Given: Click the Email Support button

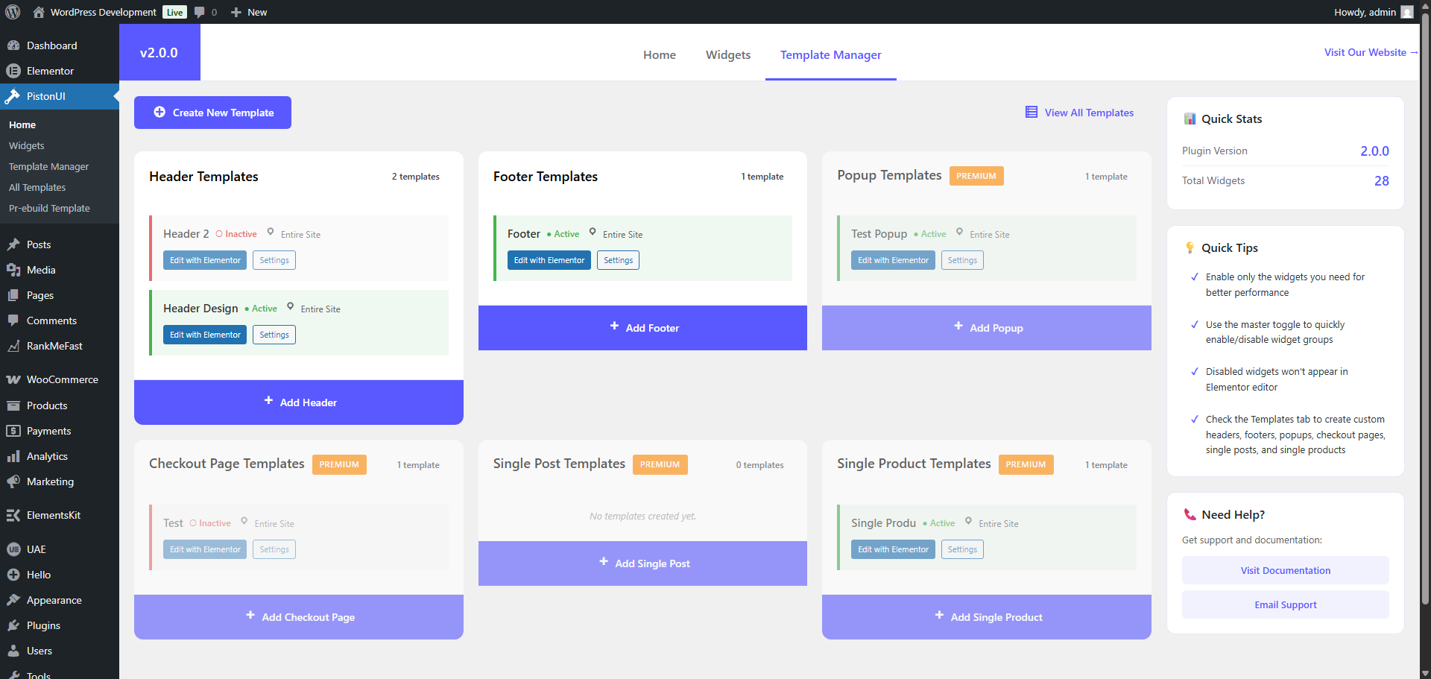Looking at the screenshot, I should (1286, 604).
